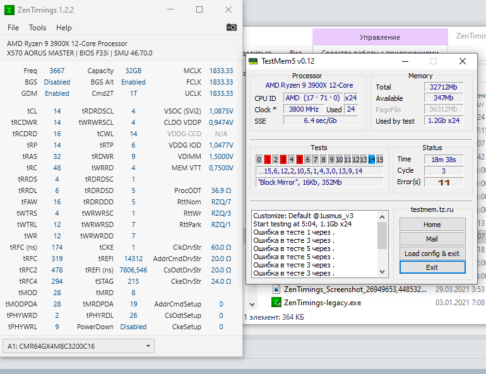Click the Time field showing 18m 38s
The width and height of the screenshot is (486, 374).
(x=444, y=160)
